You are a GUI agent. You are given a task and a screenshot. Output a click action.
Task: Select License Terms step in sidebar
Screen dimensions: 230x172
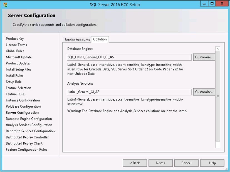16,45
